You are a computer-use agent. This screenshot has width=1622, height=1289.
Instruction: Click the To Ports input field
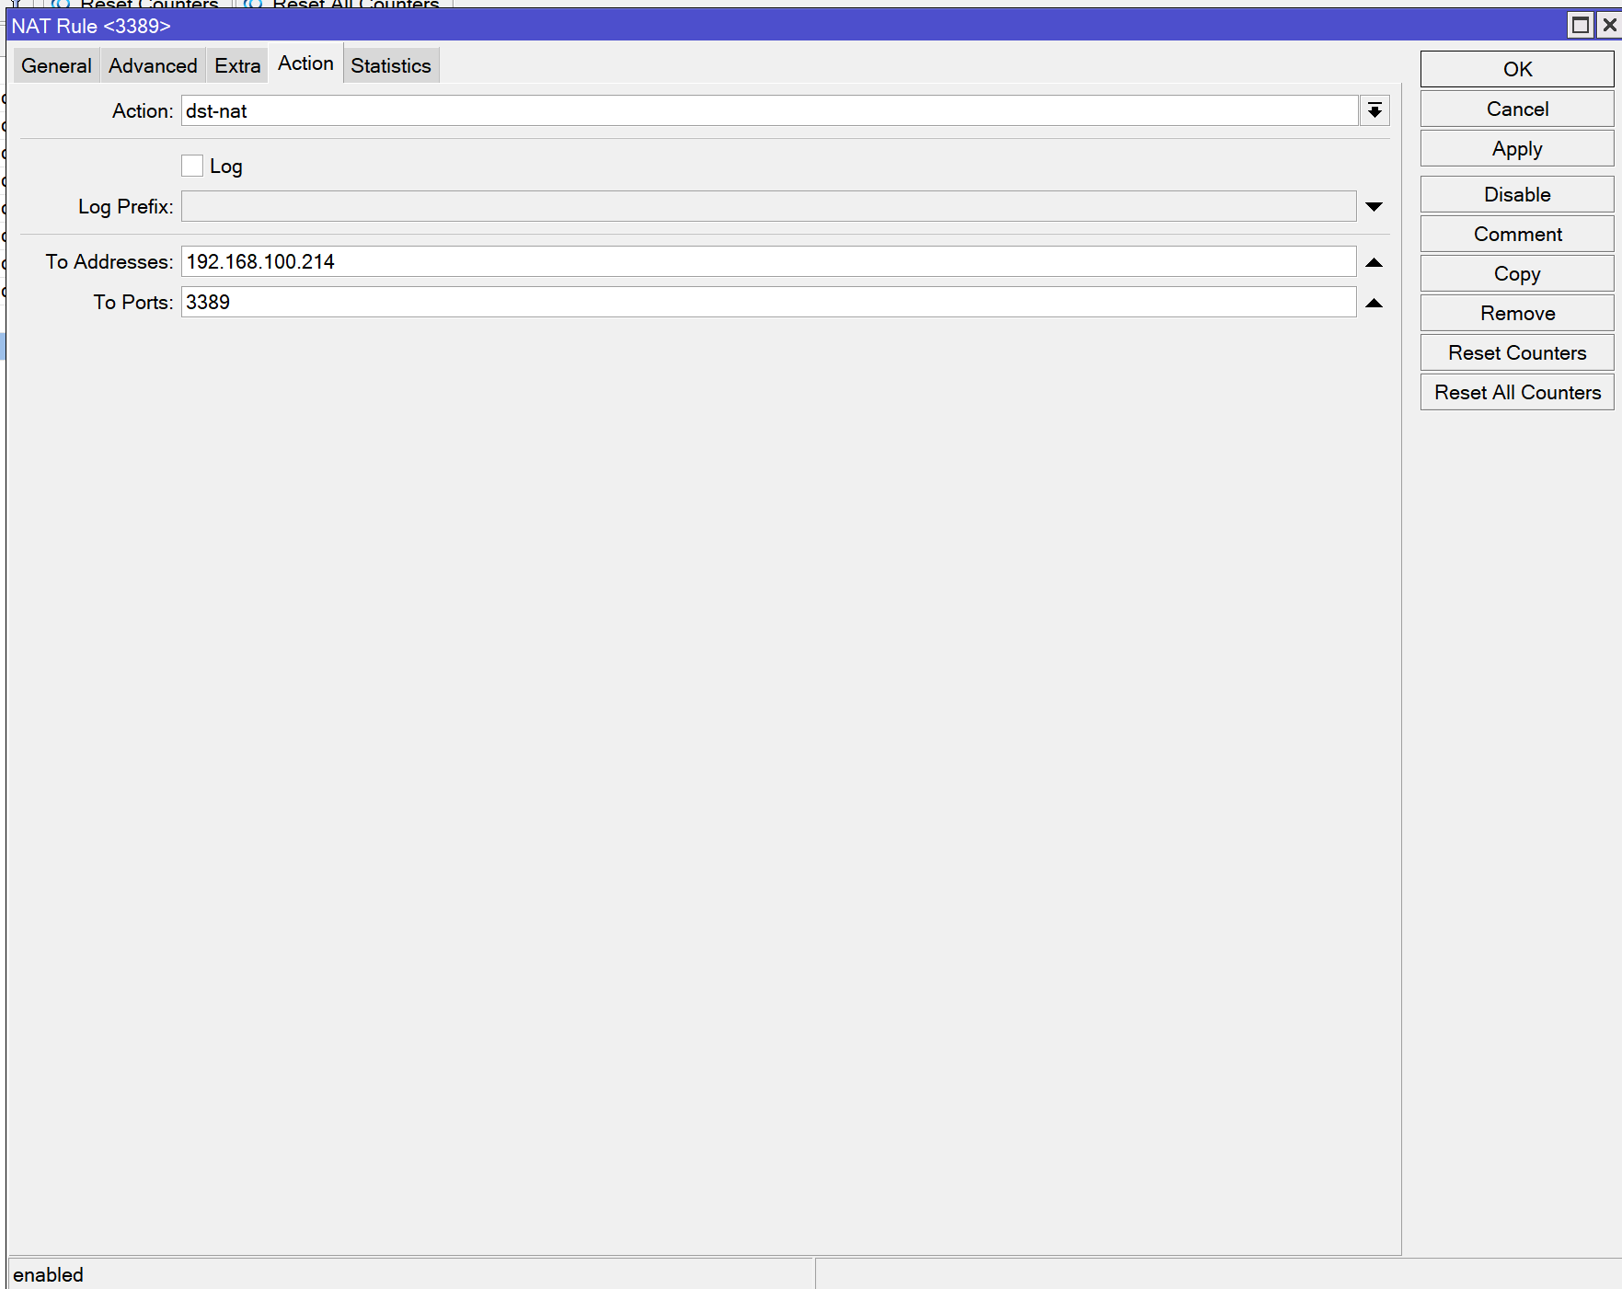(768, 303)
